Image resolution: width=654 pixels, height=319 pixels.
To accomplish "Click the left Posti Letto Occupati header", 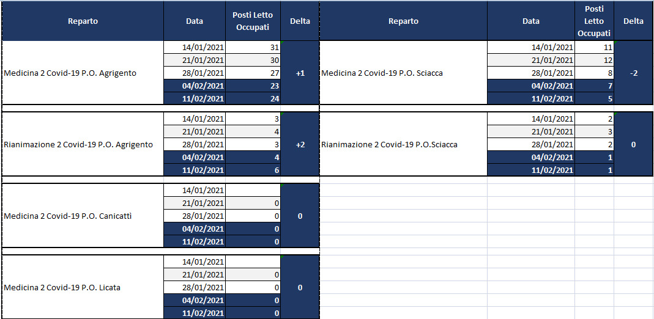I will click(x=253, y=21).
